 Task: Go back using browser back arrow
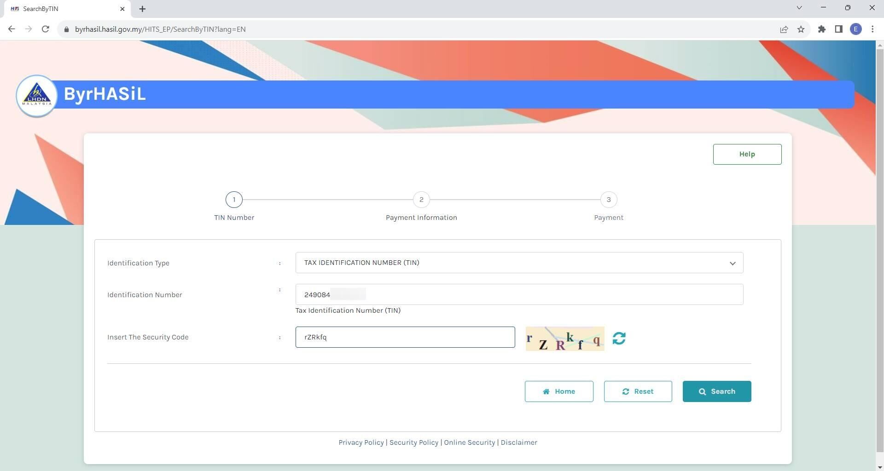pos(12,29)
